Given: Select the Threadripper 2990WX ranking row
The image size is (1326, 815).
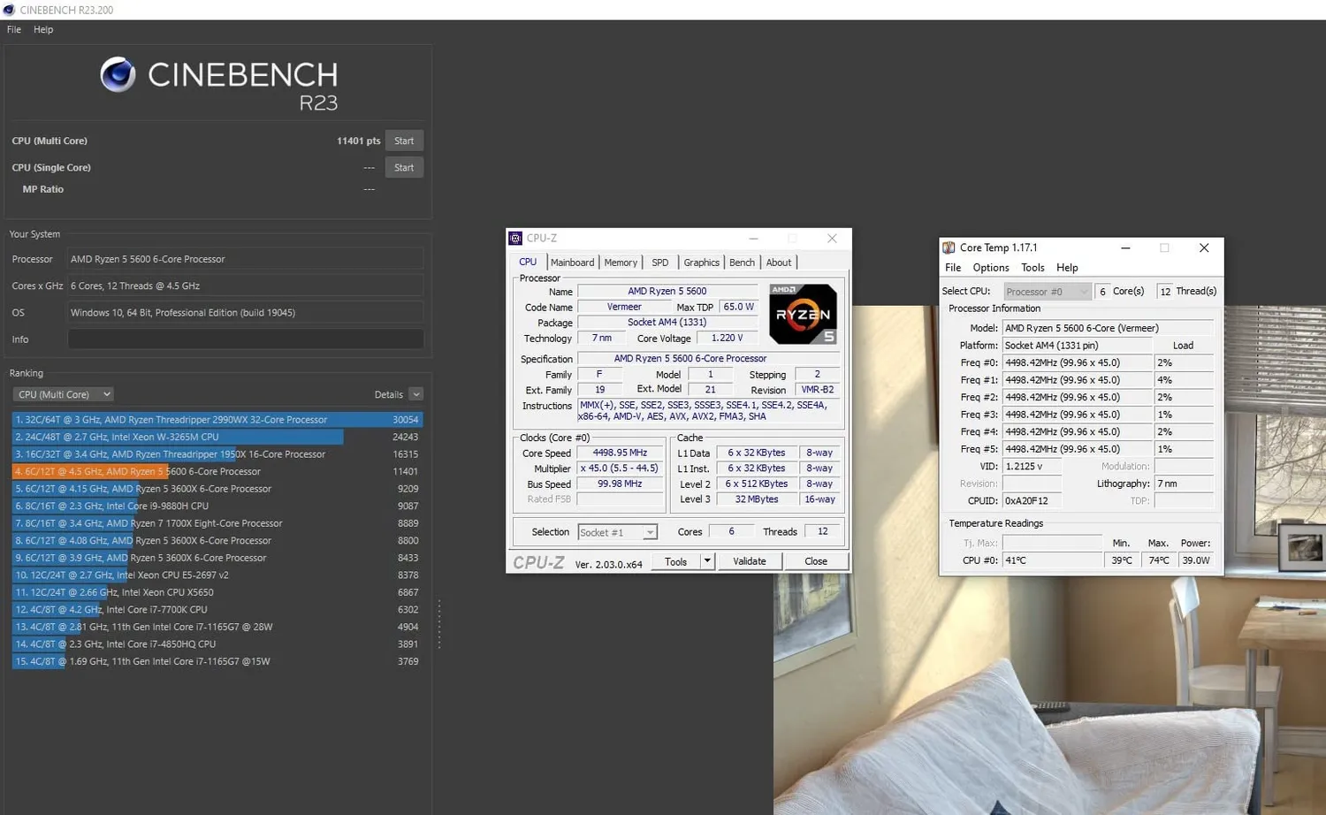Looking at the screenshot, I should point(217,420).
